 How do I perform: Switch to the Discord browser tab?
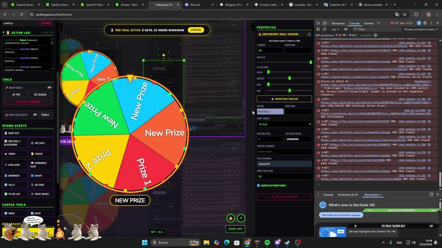pyautogui.click(x=198, y=5)
